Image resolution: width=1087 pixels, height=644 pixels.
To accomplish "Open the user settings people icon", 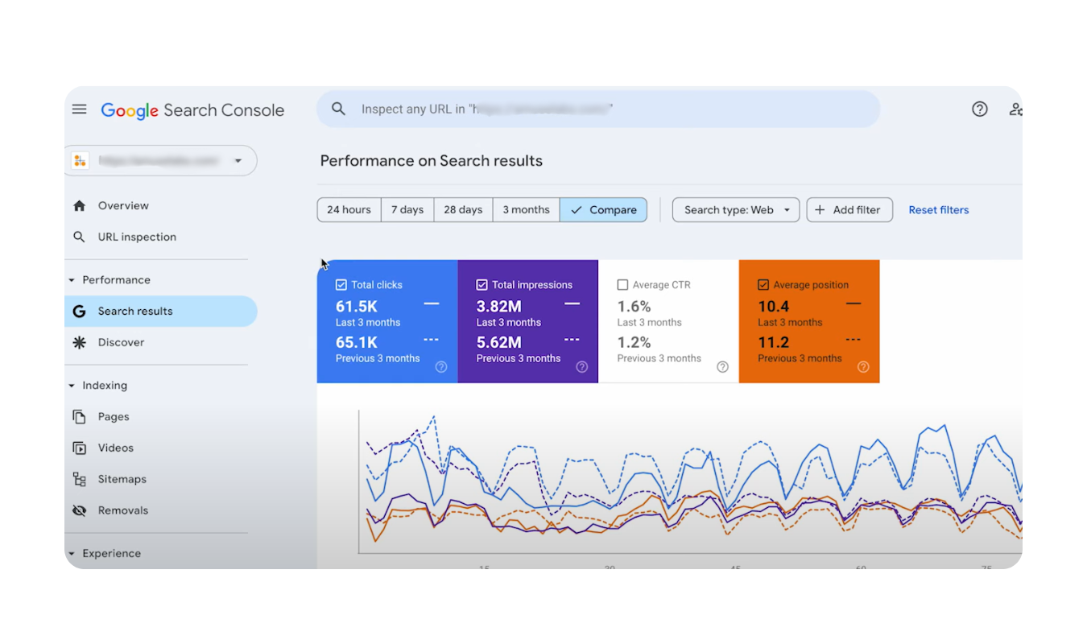I will pos(1015,109).
